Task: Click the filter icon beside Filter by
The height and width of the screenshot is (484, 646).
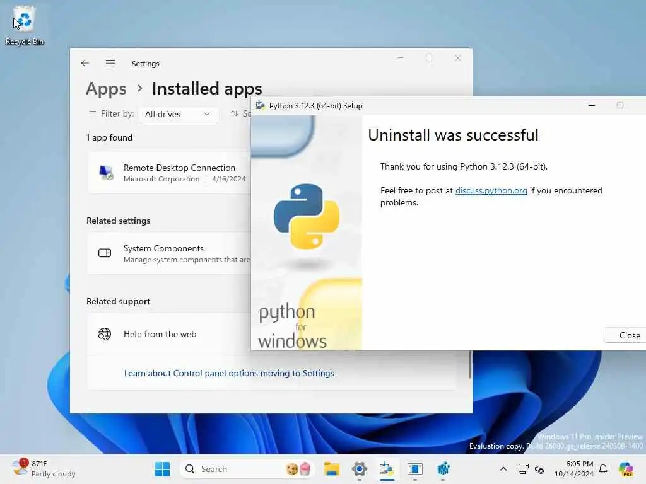Action: coord(92,113)
